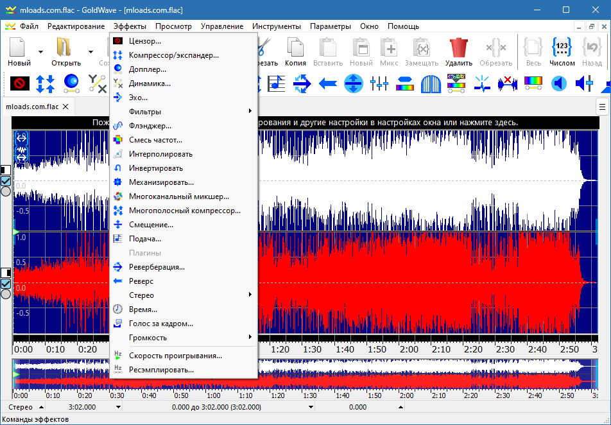Toggle the upper (left) channel checkbox

coord(6,181)
